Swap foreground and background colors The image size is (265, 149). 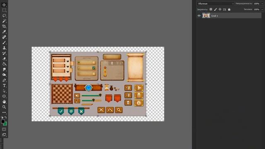coord(5,117)
